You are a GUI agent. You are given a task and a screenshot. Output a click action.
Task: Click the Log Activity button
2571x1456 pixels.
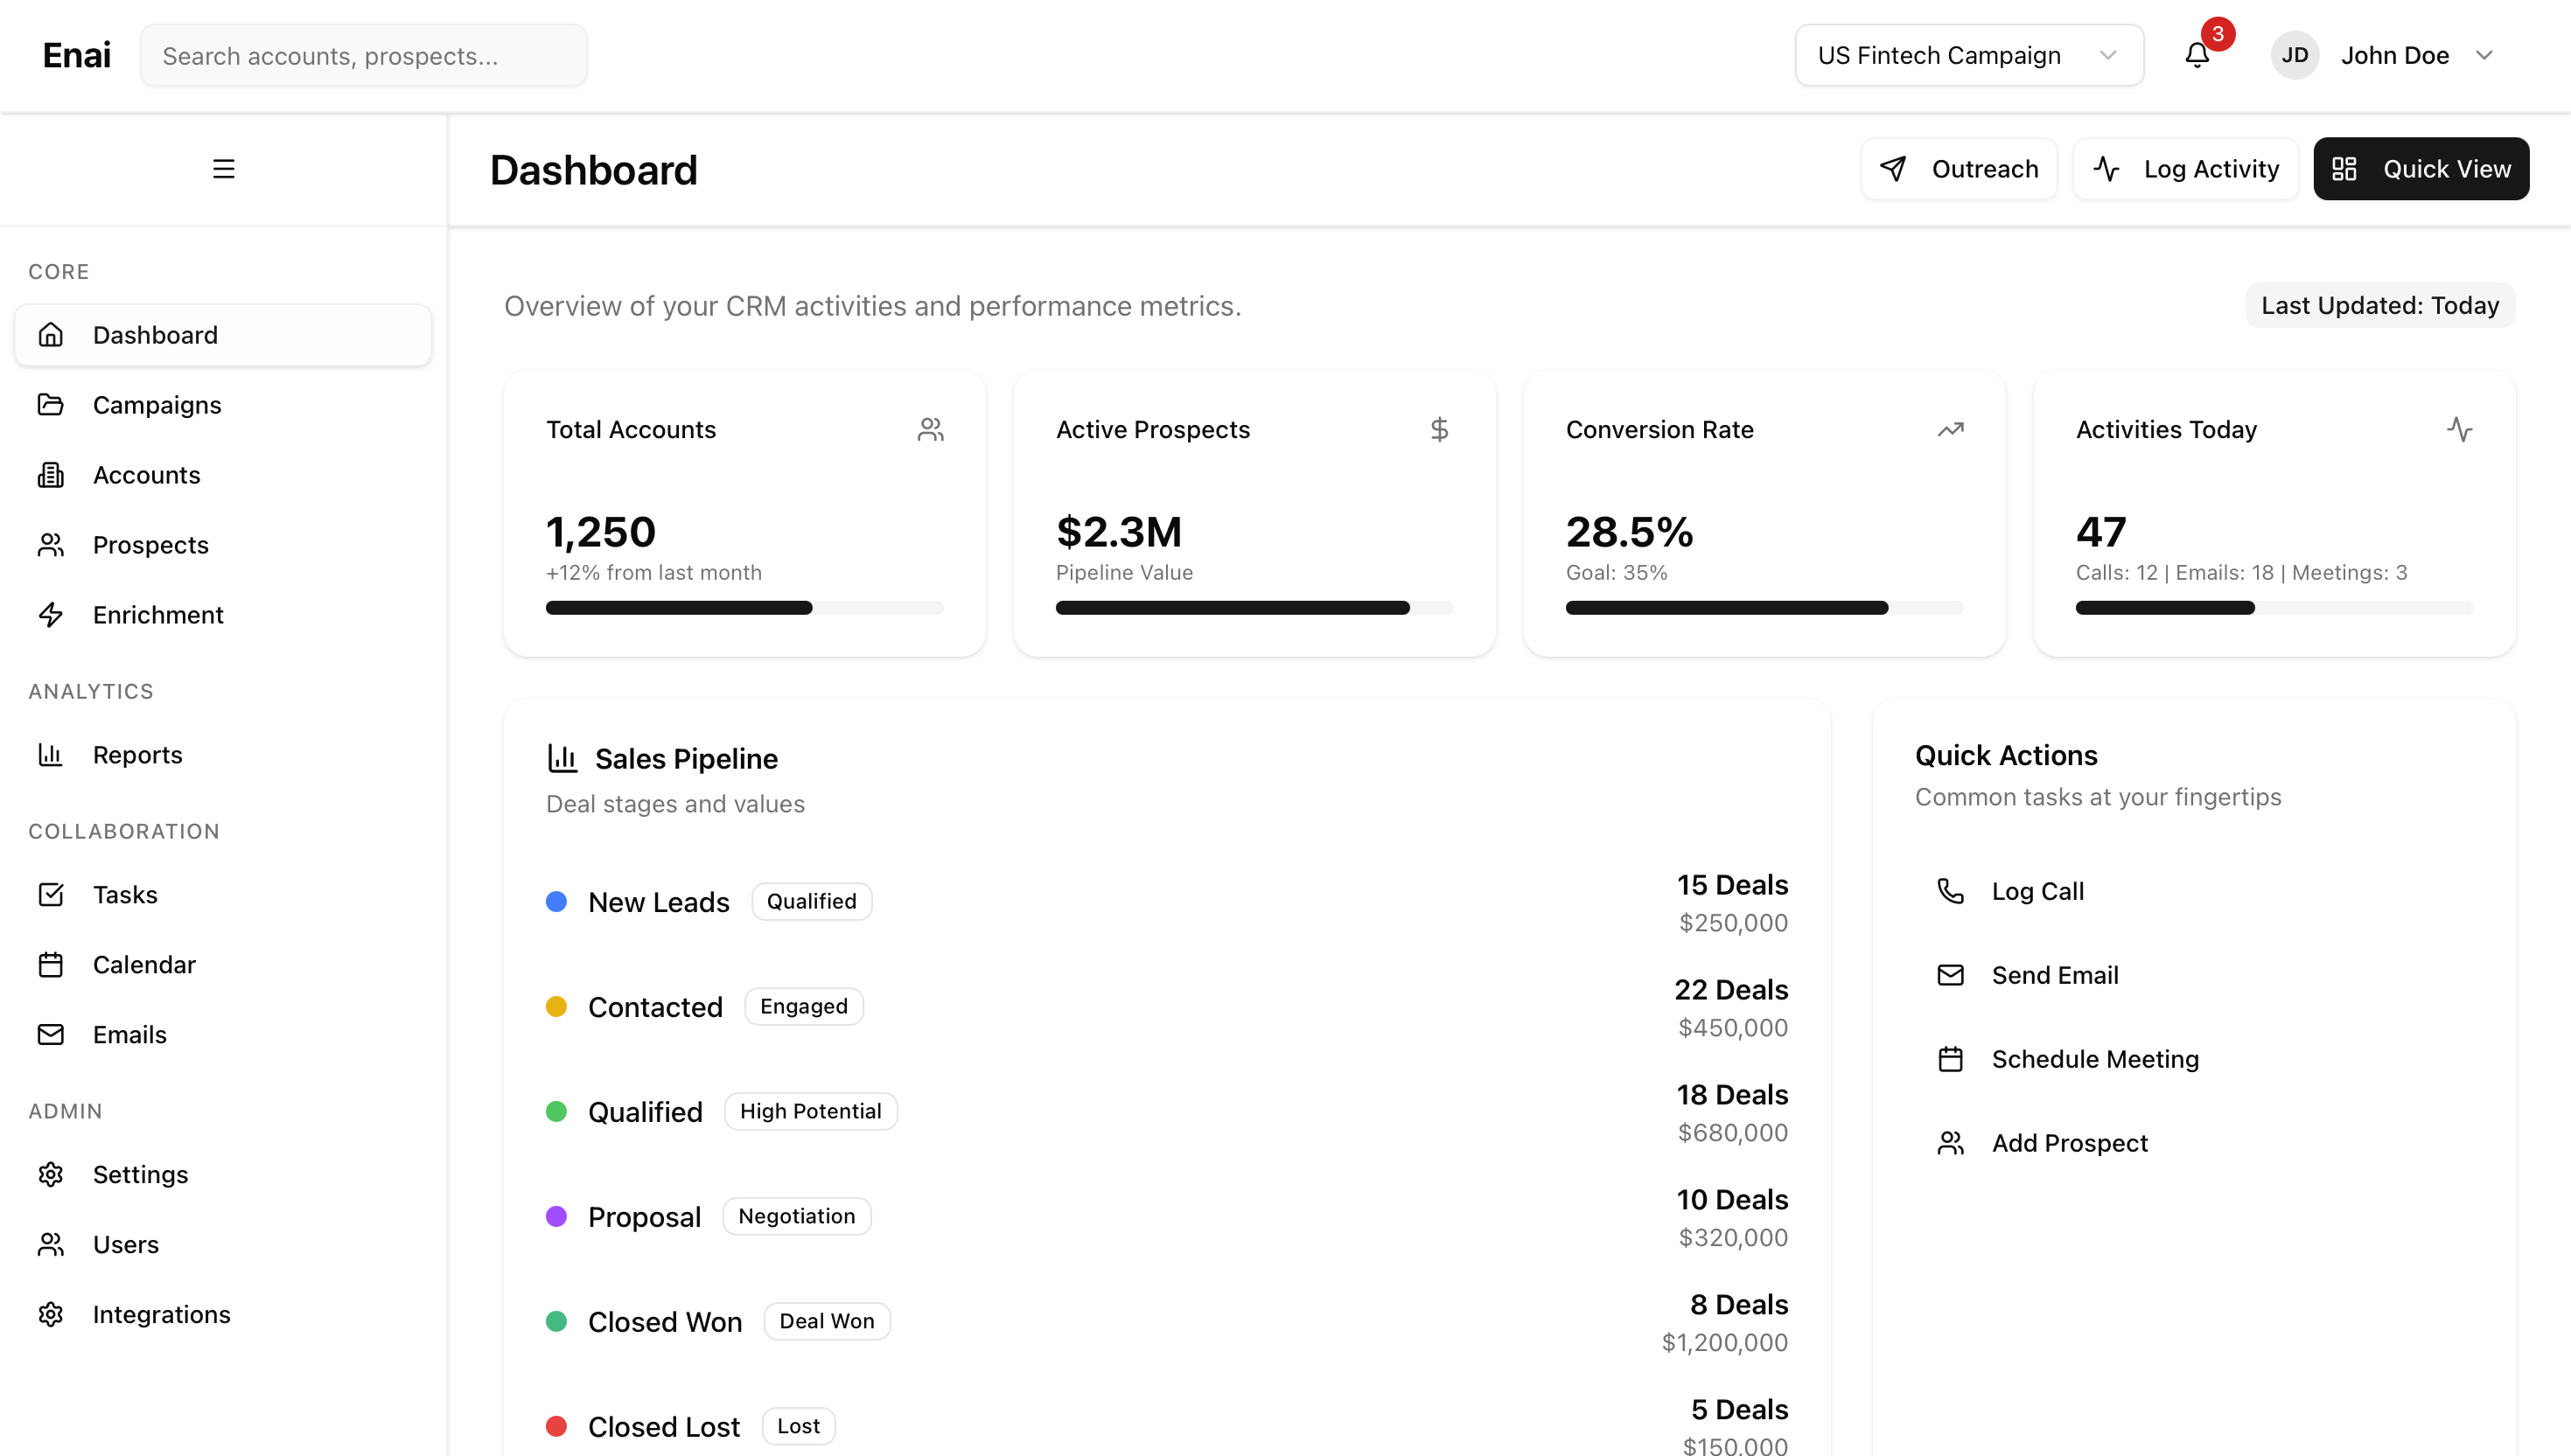click(2185, 169)
